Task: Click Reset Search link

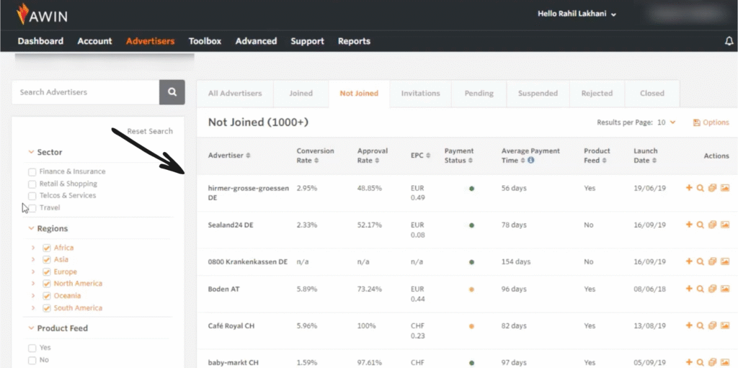Action: (150, 131)
